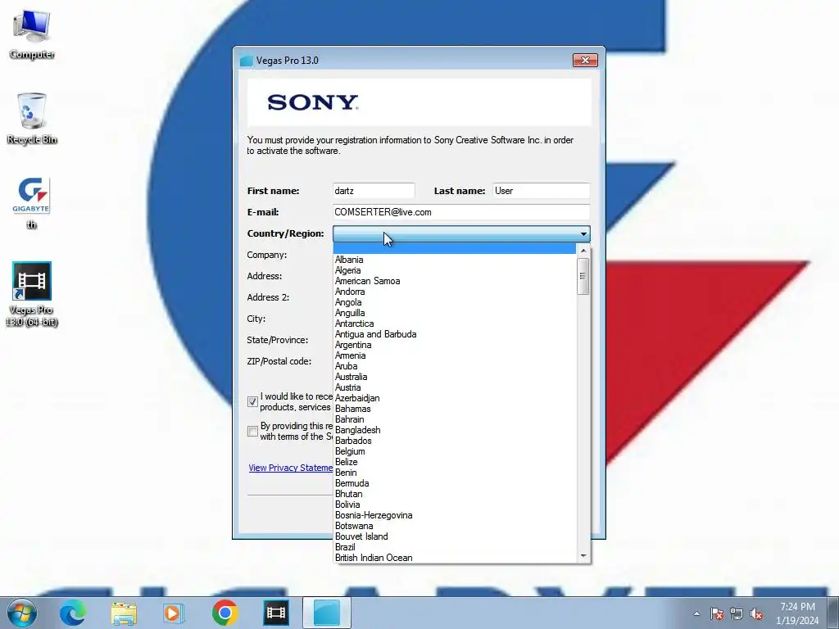Select Belgium in the dropdown
The image size is (839, 629).
(454, 451)
